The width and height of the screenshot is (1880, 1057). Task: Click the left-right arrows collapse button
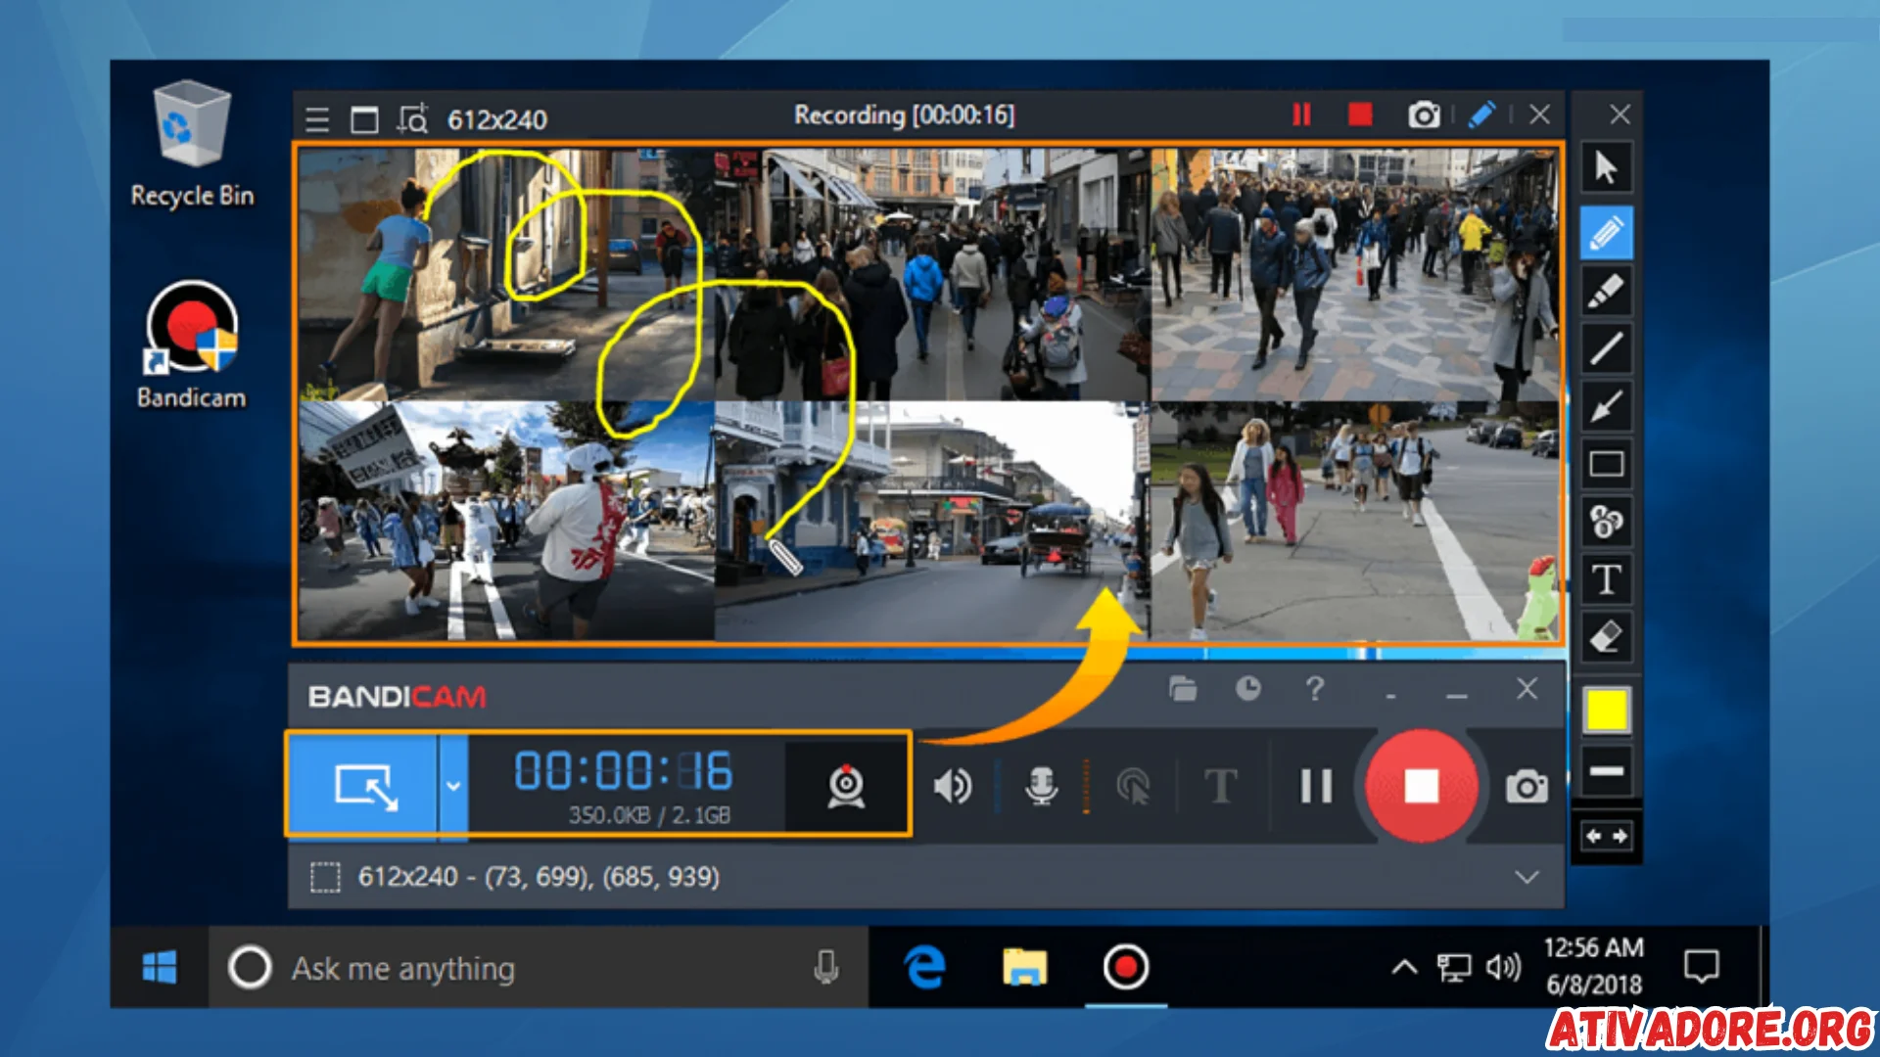coord(1607,836)
